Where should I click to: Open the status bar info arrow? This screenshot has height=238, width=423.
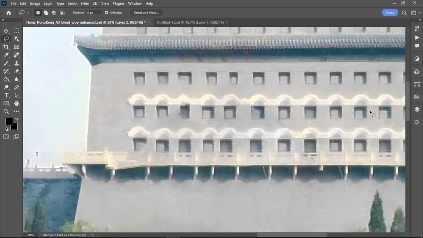(x=93, y=235)
